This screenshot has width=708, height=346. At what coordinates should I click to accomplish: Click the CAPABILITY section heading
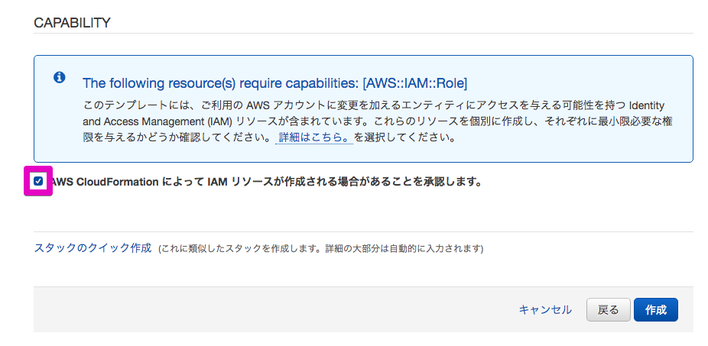pyautogui.click(x=73, y=22)
